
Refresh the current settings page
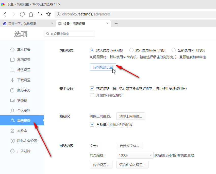click(x=22, y=14)
